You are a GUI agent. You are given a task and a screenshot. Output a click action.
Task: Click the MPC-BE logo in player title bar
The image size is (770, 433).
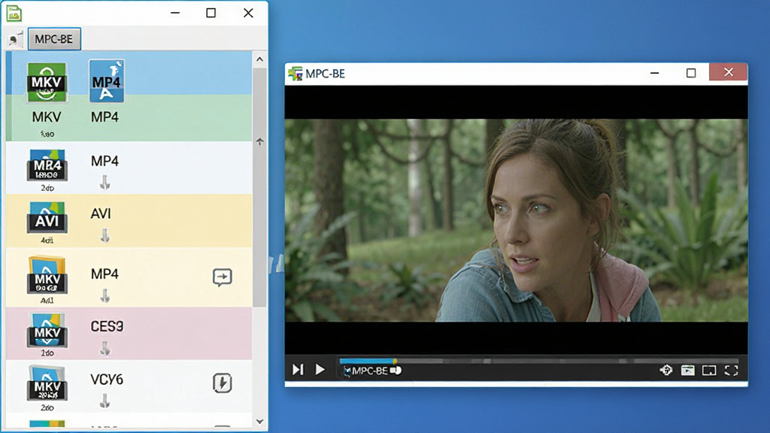295,74
